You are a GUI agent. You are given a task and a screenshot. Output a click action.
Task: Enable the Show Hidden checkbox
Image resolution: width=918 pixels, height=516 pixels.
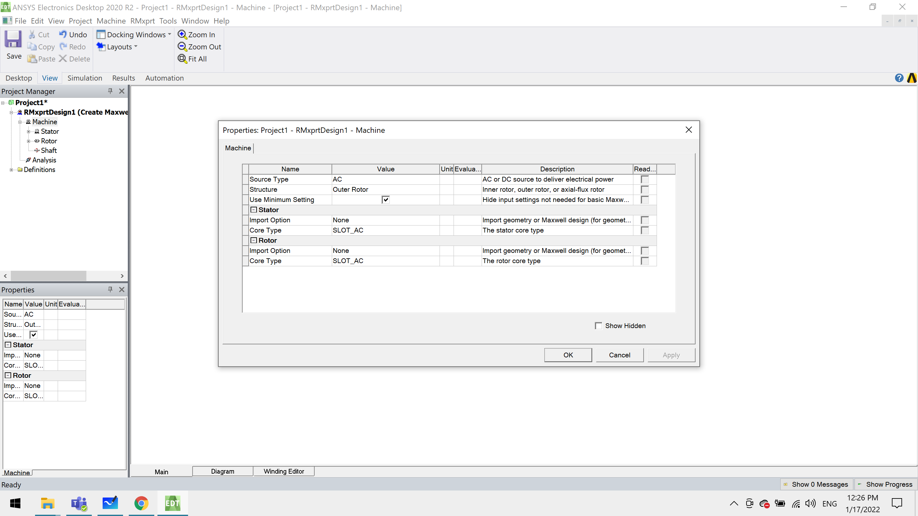599,326
